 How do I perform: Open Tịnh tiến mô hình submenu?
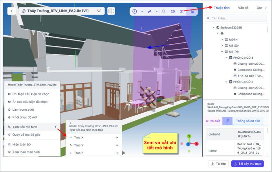pyautogui.click(x=32, y=127)
